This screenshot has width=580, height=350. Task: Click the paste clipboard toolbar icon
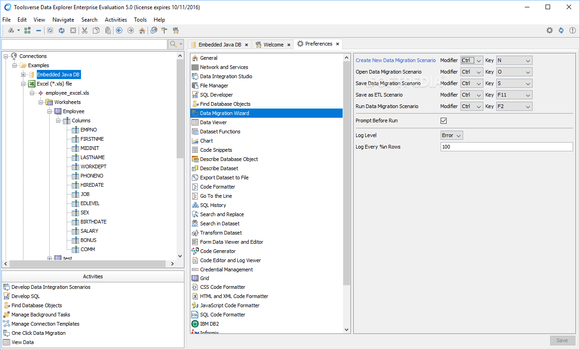(108, 30)
